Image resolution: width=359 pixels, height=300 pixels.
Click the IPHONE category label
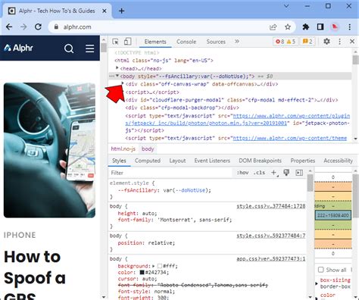pyautogui.click(x=20, y=235)
